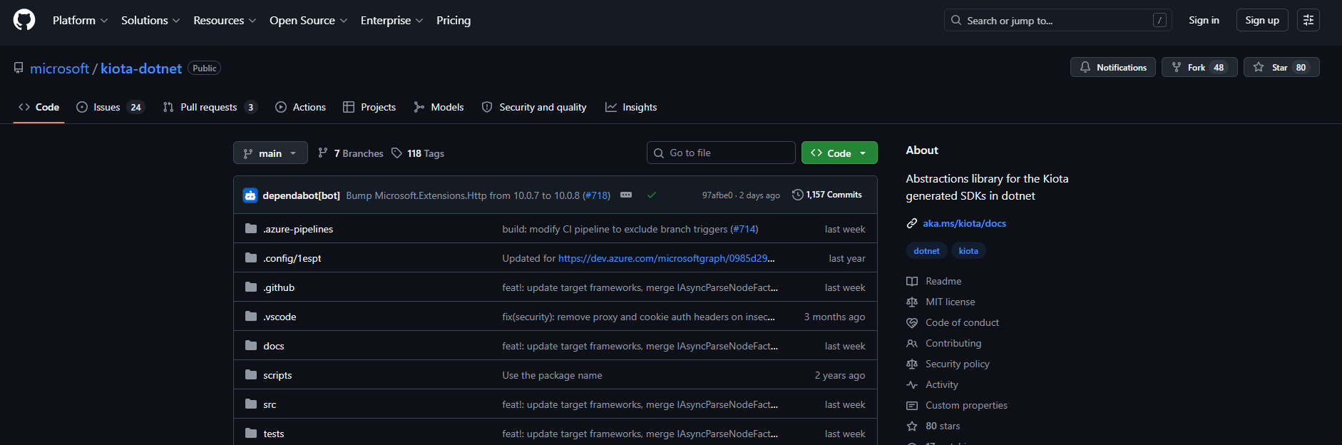
Task: Open the microsoft organization link
Action: coord(59,68)
